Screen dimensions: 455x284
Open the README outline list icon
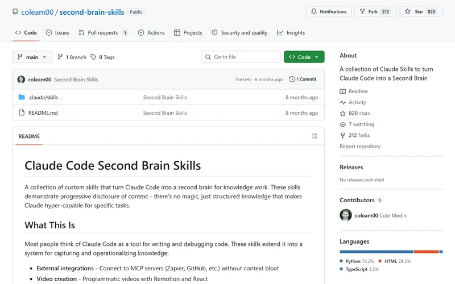click(315, 136)
